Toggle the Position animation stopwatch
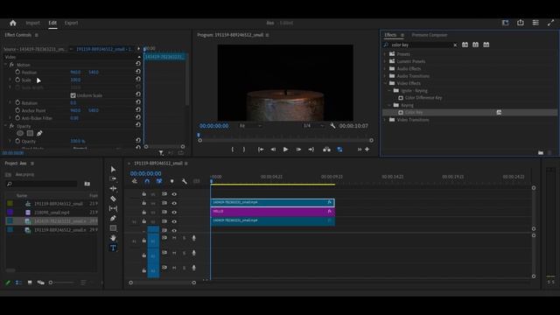560x315 pixels. coord(17,72)
